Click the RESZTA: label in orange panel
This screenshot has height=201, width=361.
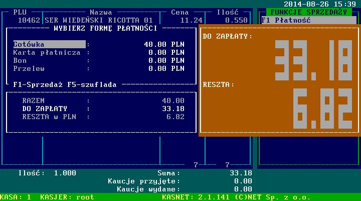(218, 85)
